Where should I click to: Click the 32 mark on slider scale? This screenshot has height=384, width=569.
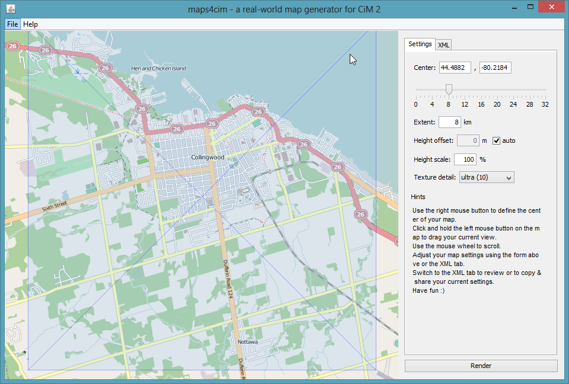click(545, 104)
